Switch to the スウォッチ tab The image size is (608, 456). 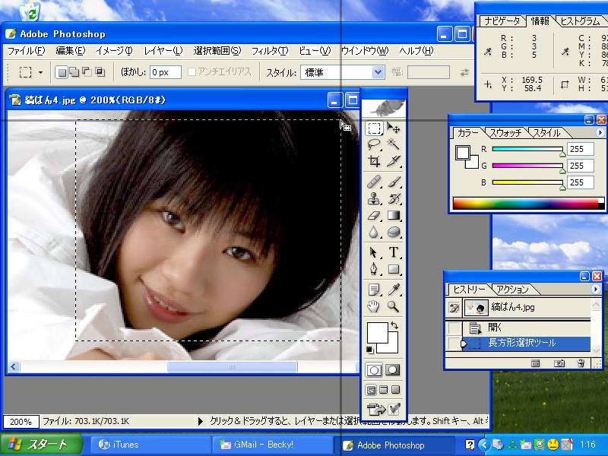coord(505,133)
